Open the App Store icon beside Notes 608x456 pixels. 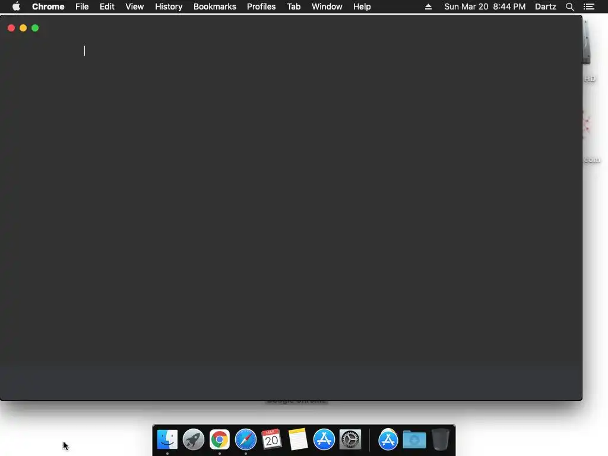click(324, 439)
